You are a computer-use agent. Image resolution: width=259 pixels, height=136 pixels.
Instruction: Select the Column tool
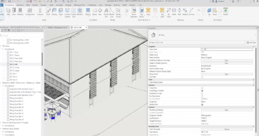[40, 12]
